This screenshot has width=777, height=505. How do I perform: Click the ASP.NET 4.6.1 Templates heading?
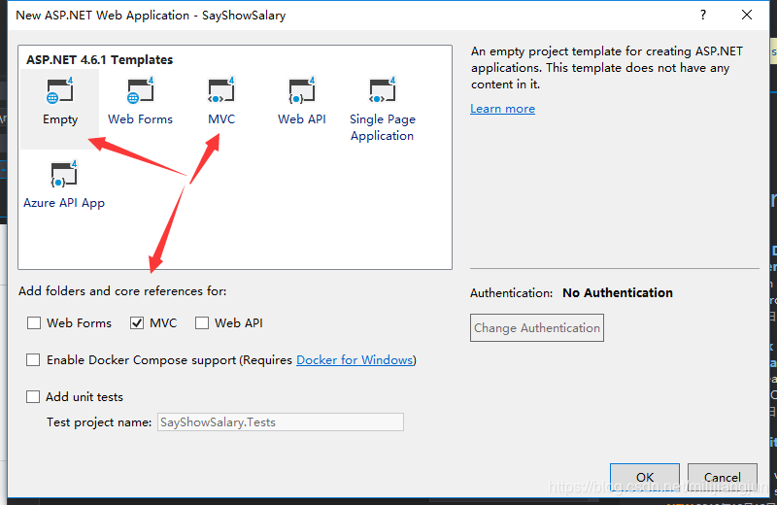[100, 60]
